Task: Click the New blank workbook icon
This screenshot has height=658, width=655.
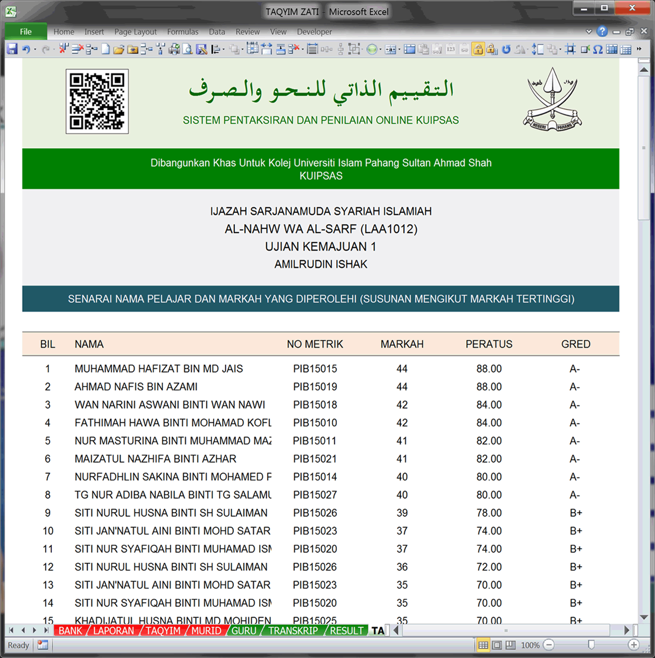Action: [106, 49]
